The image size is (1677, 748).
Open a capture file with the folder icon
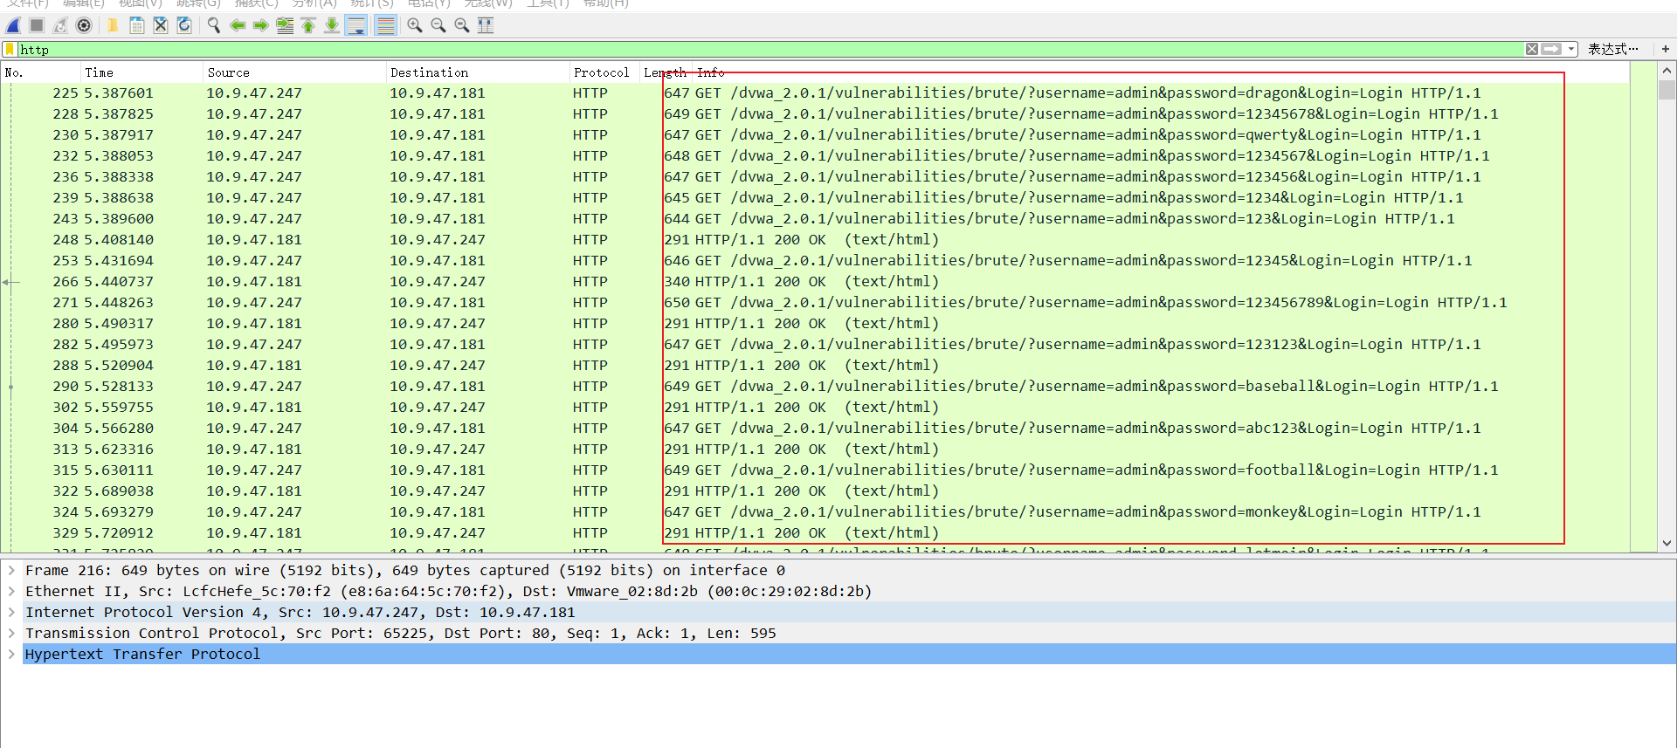[x=113, y=25]
